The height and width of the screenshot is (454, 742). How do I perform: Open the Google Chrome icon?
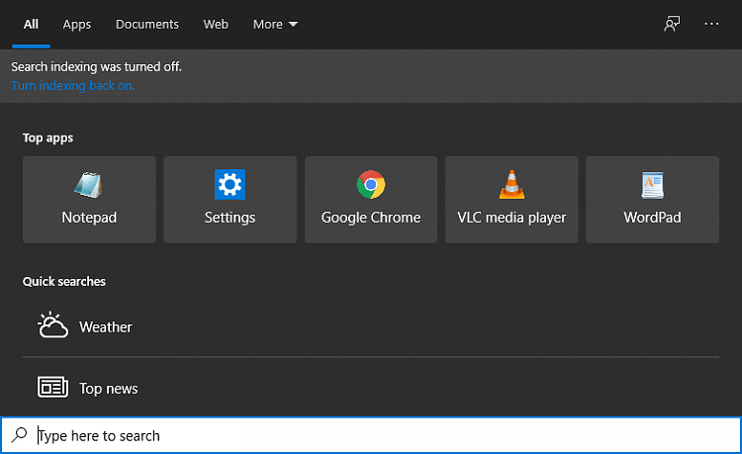[x=371, y=184]
